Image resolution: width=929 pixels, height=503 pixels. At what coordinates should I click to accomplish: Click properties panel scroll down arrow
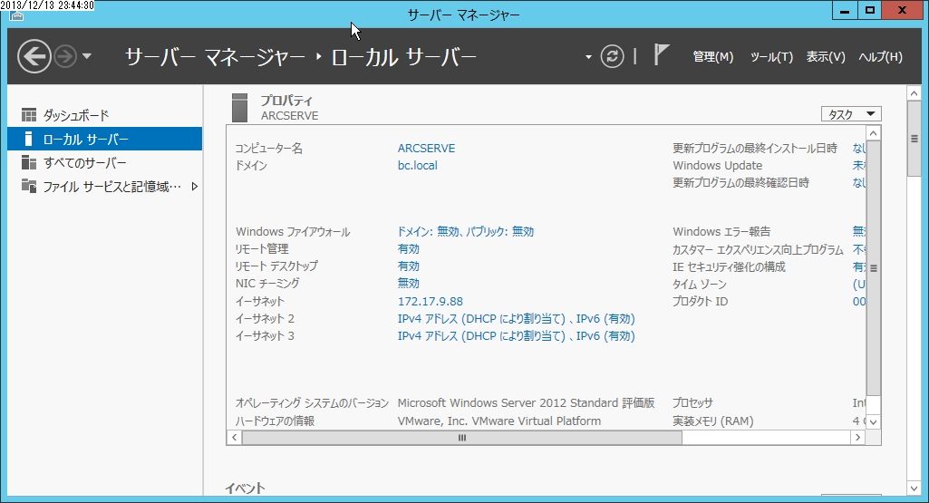[873, 421]
